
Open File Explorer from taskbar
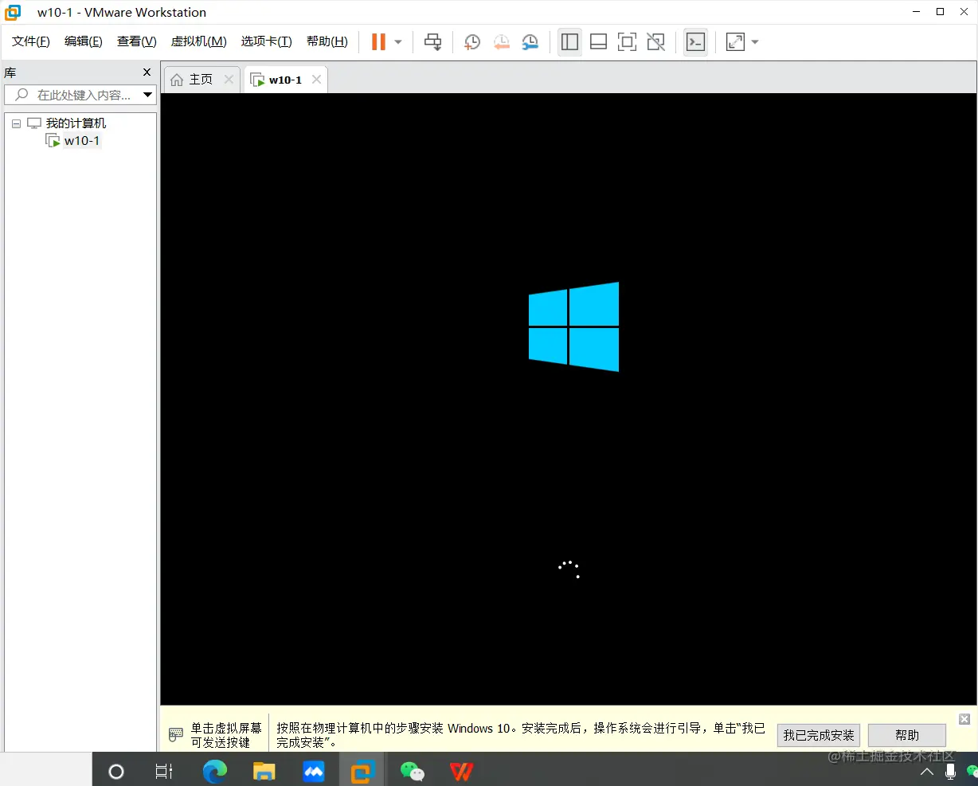pos(264,771)
